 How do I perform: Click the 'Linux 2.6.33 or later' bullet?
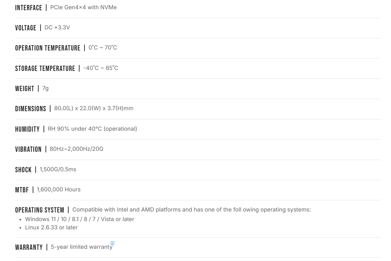(x=51, y=227)
